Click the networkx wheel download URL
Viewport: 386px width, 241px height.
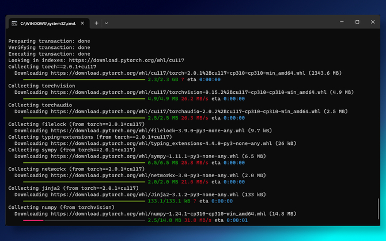(145, 175)
